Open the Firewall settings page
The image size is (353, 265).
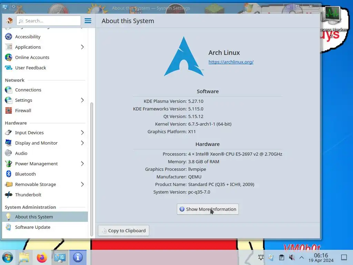[45, 110]
